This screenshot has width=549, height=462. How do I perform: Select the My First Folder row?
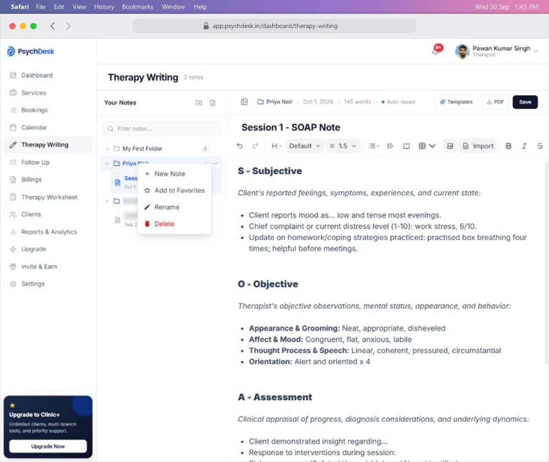click(161, 149)
